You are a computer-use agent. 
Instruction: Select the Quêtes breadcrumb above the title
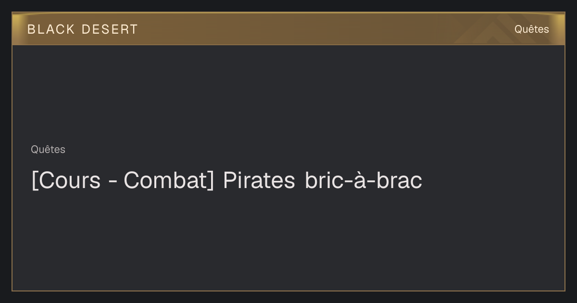click(x=48, y=150)
